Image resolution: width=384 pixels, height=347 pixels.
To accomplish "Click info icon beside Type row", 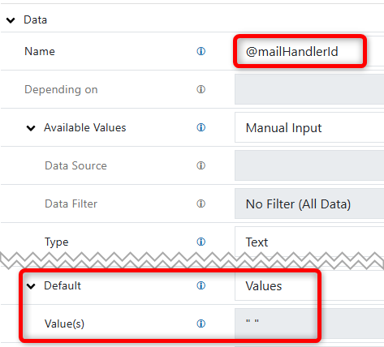I will pyautogui.click(x=201, y=242).
